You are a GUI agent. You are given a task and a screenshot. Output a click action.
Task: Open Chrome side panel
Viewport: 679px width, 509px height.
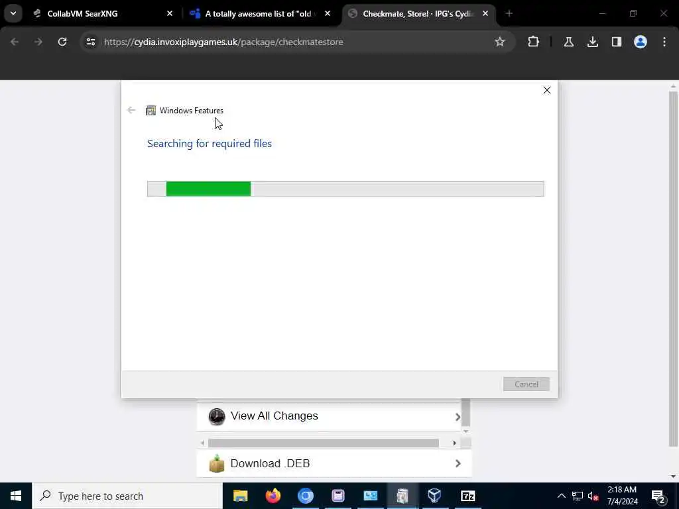point(616,42)
